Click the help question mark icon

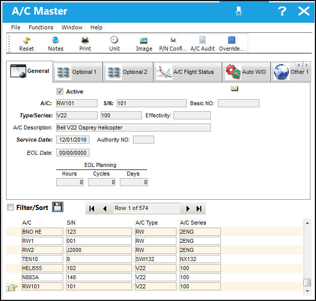[x=282, y=11]
